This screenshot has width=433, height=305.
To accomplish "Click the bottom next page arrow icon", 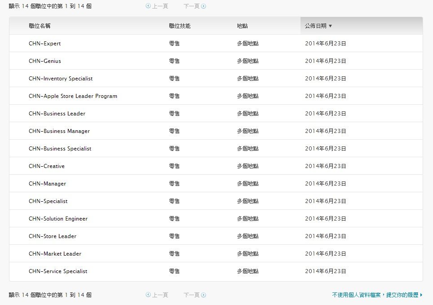I will pos(203,295).
